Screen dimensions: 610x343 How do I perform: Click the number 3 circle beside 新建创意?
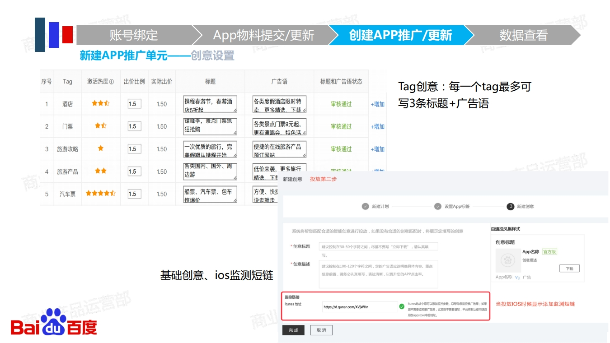click(511, 206)
